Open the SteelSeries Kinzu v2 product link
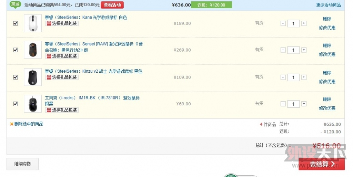 coord(93,71)
